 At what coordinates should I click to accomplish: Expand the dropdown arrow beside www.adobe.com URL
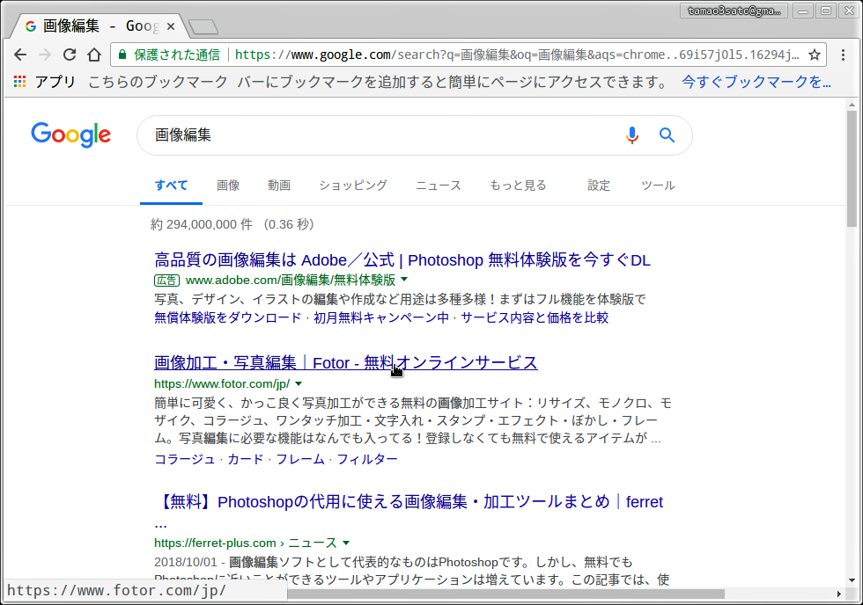[404, 279]
